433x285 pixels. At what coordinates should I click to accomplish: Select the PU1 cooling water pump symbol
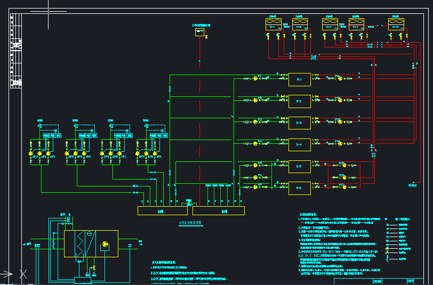340,79
